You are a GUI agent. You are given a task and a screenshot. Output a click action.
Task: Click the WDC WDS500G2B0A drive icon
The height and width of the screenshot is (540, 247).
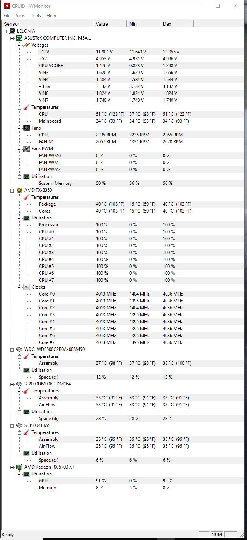[19, 349]
